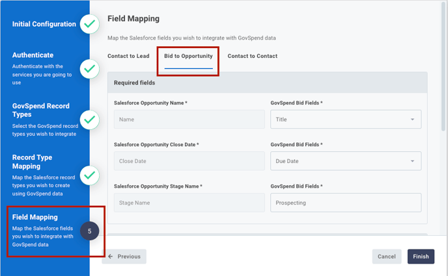The image size is (448, 276).
Task: Select the Bid to Opportunity tab
Action: click(x=188, y=56)
